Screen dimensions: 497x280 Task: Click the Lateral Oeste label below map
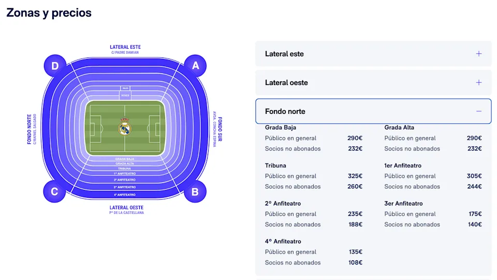coord(126,208)
